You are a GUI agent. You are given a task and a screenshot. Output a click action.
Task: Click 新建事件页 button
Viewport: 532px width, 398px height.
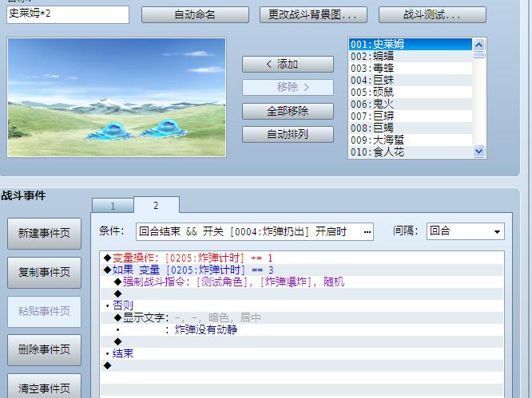coord(45,234)
